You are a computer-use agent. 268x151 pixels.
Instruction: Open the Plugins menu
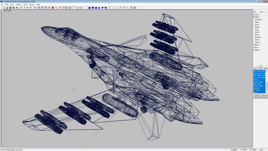coord(32,4)
